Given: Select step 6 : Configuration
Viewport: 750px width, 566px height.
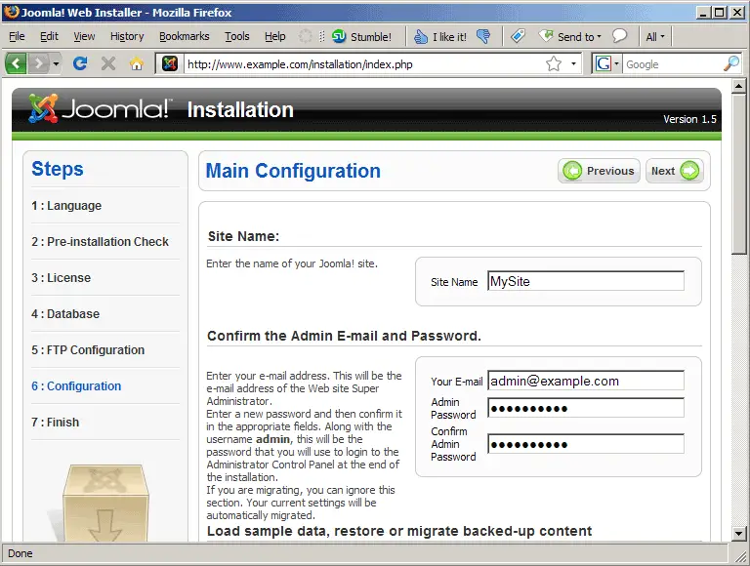Looking at the screenshot, I should [x=76, y=385].
